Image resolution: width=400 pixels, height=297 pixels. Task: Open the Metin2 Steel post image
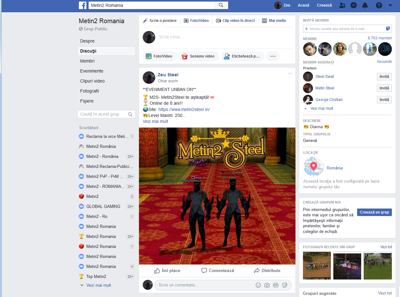coord(217,196)
